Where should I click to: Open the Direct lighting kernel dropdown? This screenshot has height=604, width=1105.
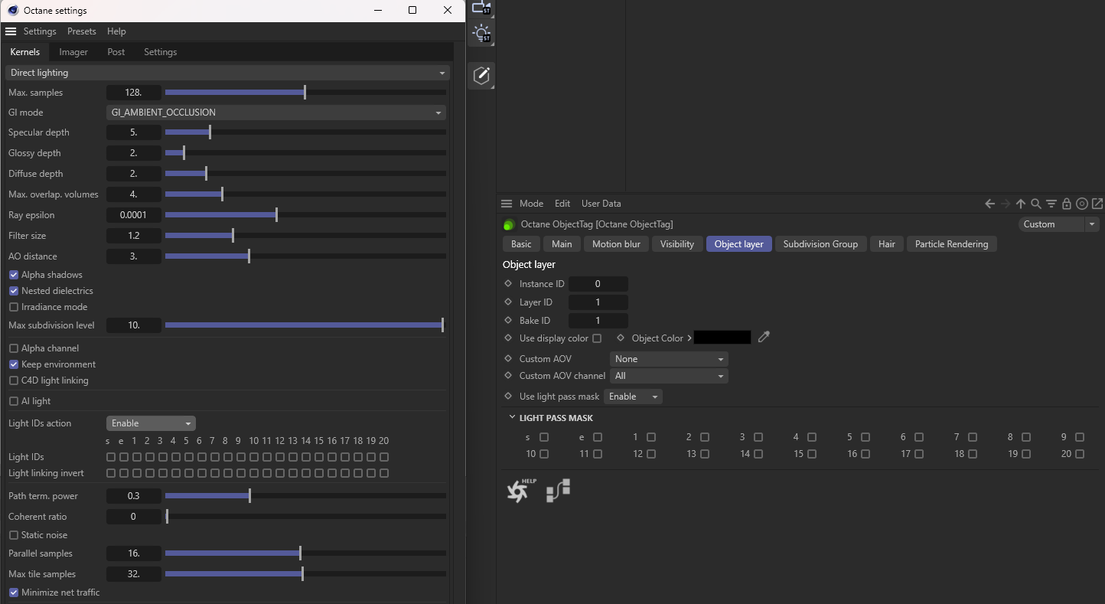coord(227,73)
